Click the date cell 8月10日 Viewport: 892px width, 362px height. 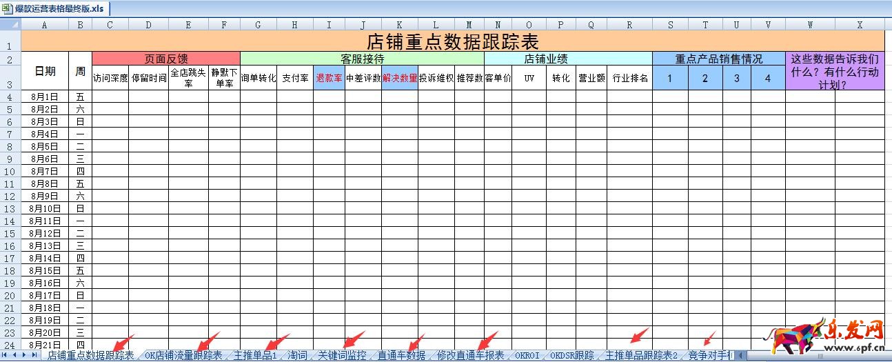coord(45,208)
